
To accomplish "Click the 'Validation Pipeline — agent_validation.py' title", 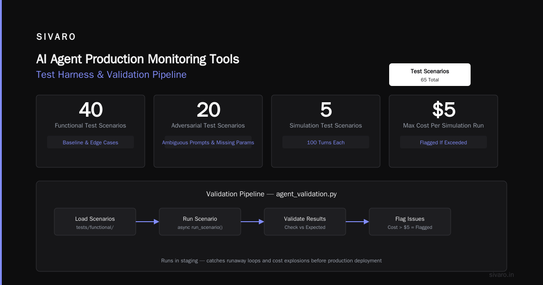I will [x=271, y=194].
